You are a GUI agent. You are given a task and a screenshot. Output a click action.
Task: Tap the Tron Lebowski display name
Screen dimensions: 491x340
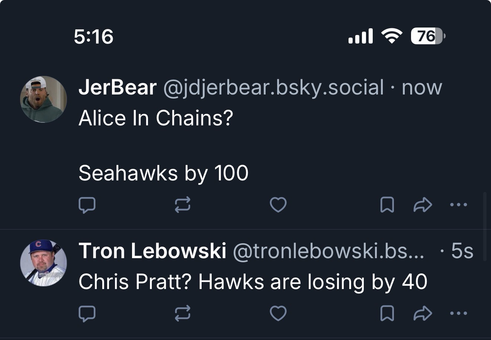click(152, 251)
